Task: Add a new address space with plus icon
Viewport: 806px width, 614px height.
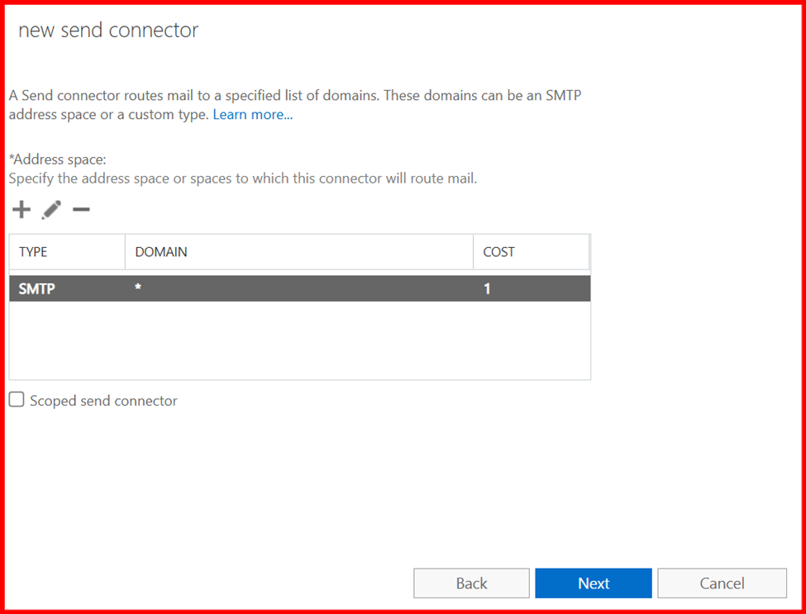Action: [21, 210]
